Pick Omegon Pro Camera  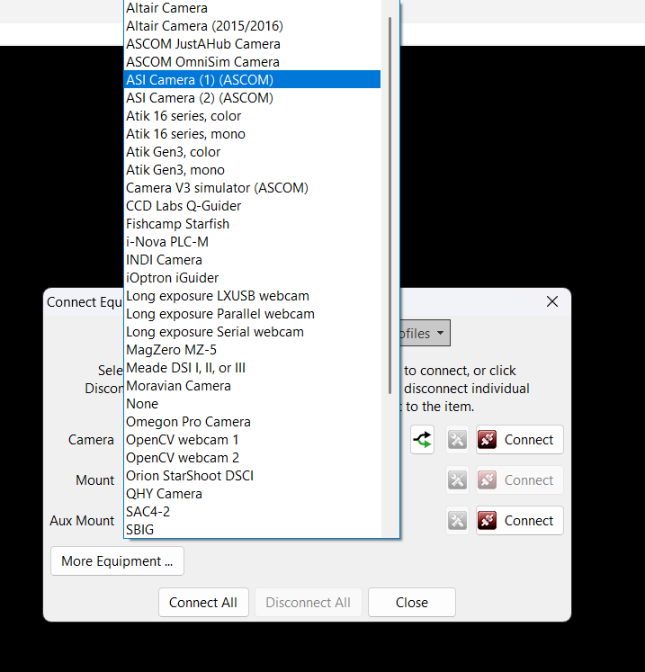[252, 422]
